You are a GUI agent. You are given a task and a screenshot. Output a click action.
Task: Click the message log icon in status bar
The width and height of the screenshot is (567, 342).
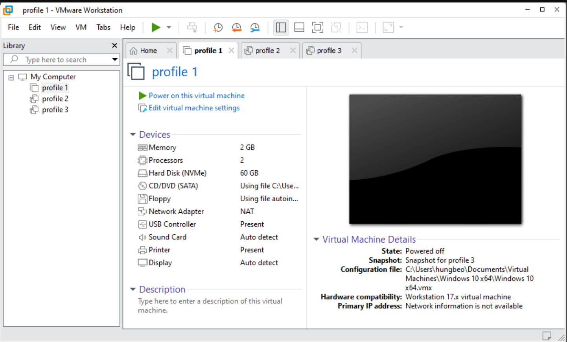pos(547,336)
